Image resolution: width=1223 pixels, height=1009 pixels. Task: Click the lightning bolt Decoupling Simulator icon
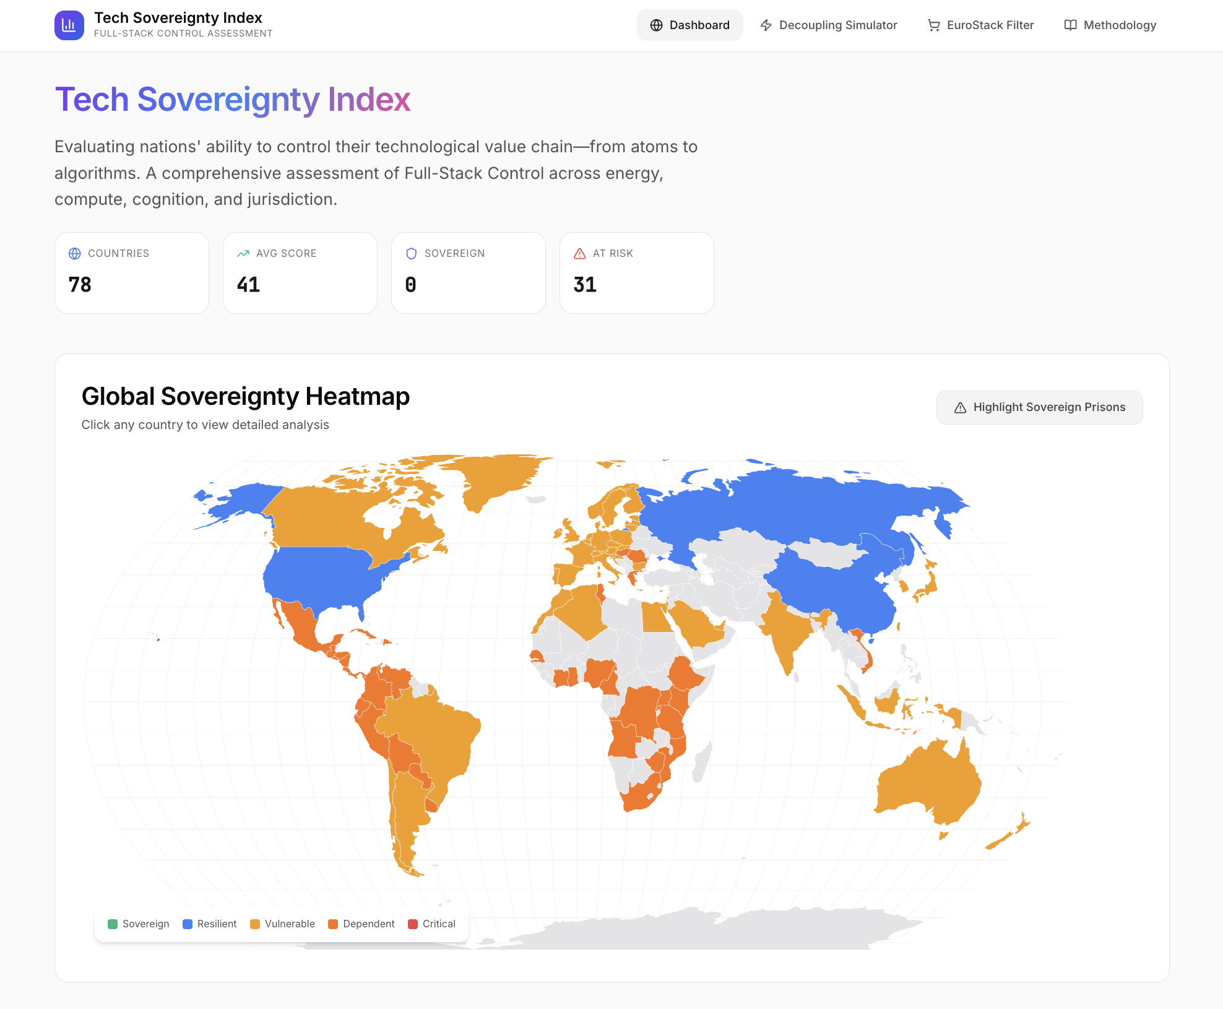766,25
